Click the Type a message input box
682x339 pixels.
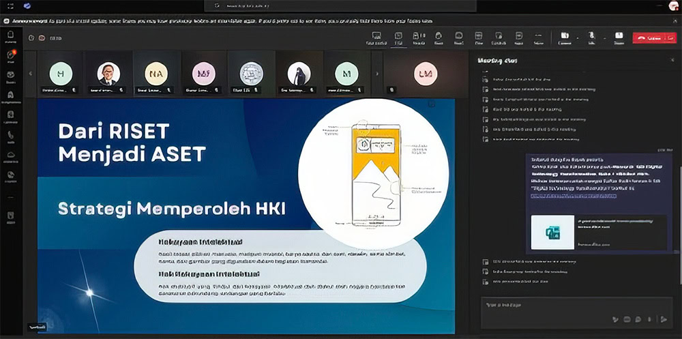[x=546, y=305]
